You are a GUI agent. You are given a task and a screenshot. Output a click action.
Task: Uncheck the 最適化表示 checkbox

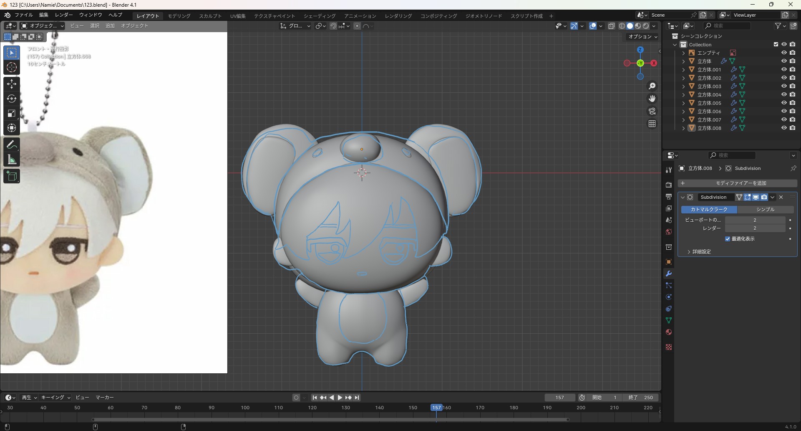[728, 239]
